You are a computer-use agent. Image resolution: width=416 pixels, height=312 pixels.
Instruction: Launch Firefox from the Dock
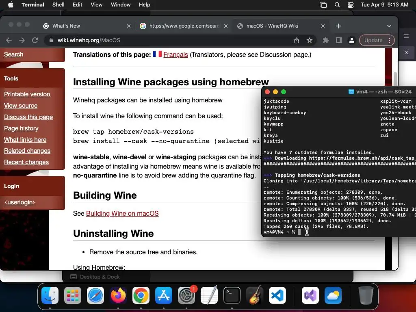[x=118, y=295]
